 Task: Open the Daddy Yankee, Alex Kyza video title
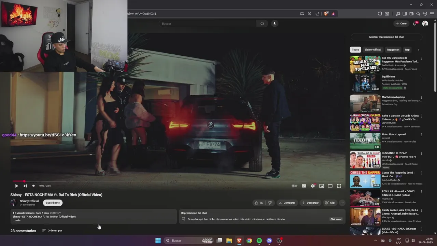pyautogui.click(x=400, y=212)
